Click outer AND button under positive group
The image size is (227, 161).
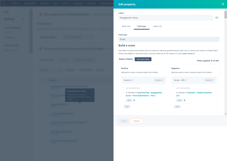click(x=127, y=107)
